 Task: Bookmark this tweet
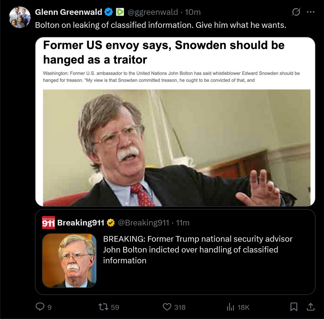pos(294,307)
